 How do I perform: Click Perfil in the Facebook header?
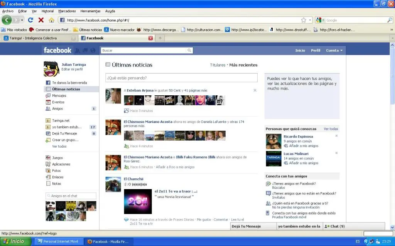coord(316,50)
